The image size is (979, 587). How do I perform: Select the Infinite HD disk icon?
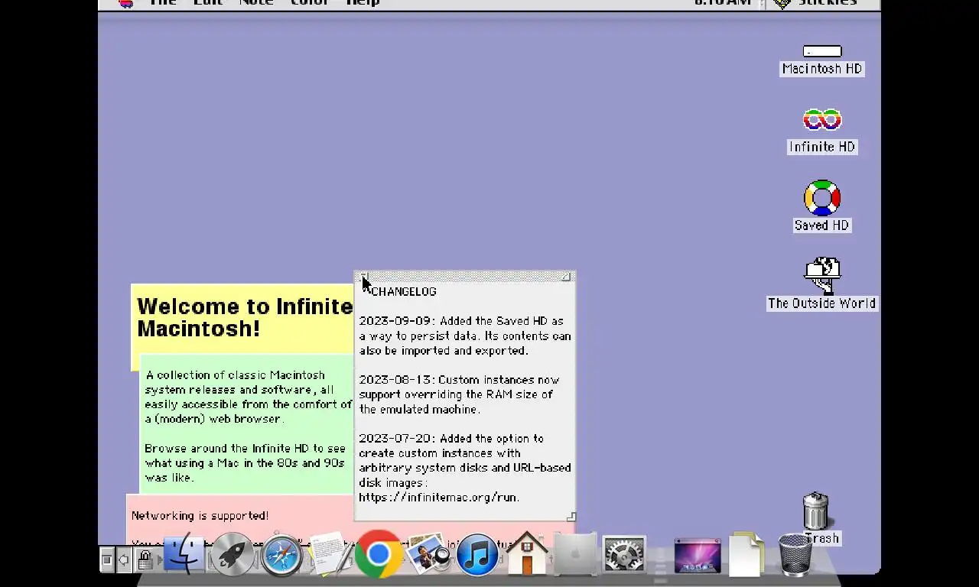point(822,120)
